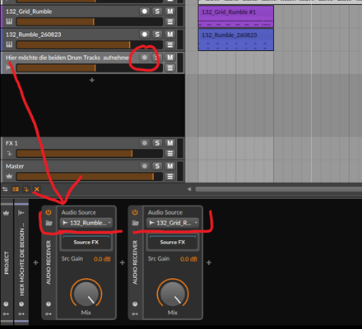The image size is (362, 329).
Task: Add device after second Audio Receiver
Action: tap(209, 262)
